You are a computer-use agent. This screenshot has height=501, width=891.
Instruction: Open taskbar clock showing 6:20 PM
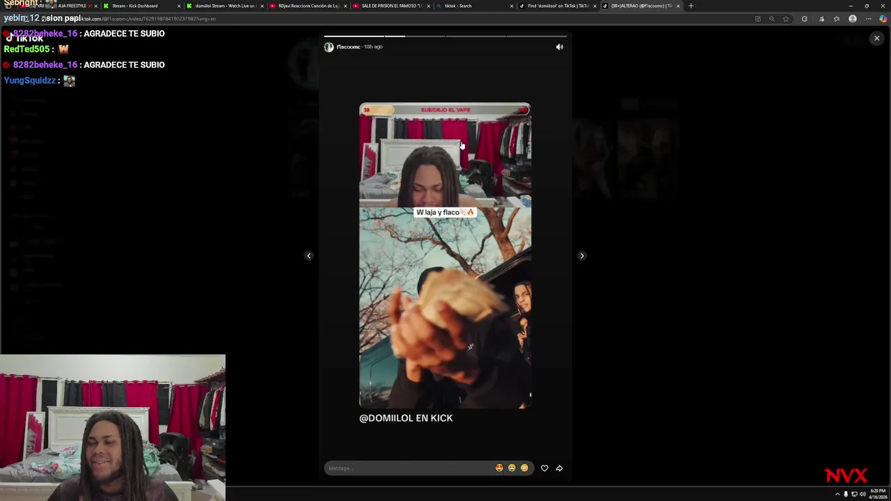pyautogui.click(x=876, y=494)
